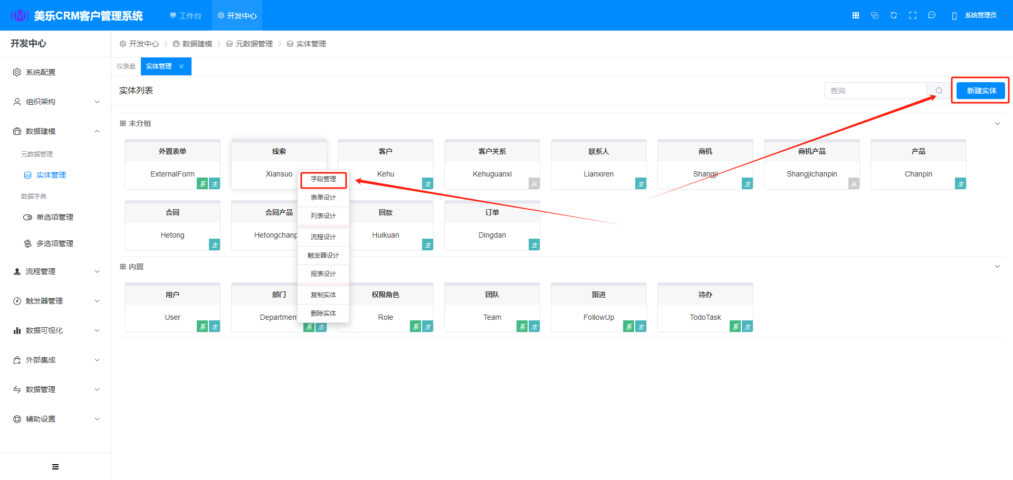
Task: Collapse sidebar using bottom menu icon
Action: point(55,467)
